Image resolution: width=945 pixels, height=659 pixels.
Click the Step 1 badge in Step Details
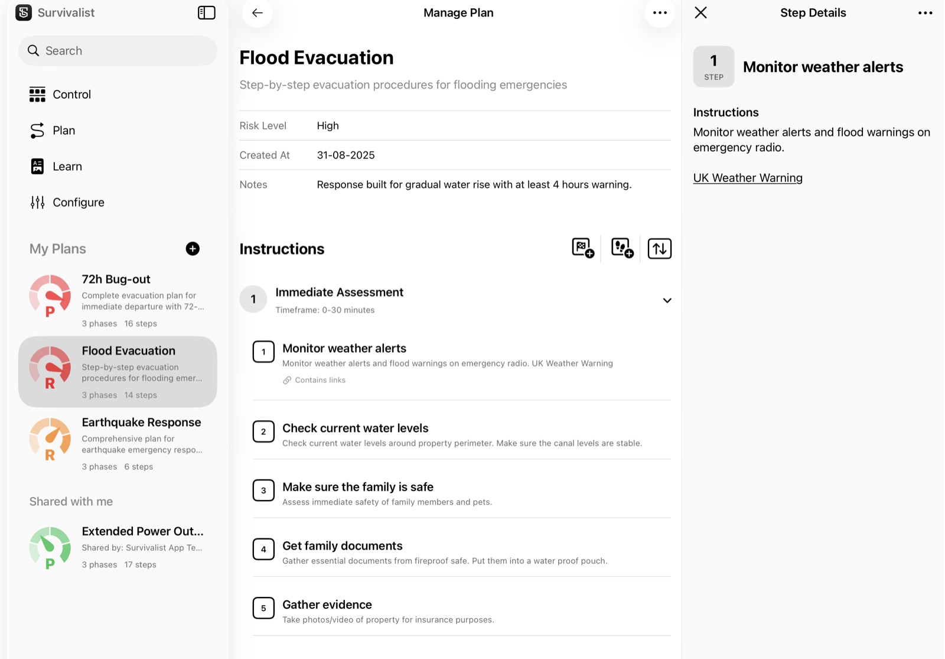[713, 67]
